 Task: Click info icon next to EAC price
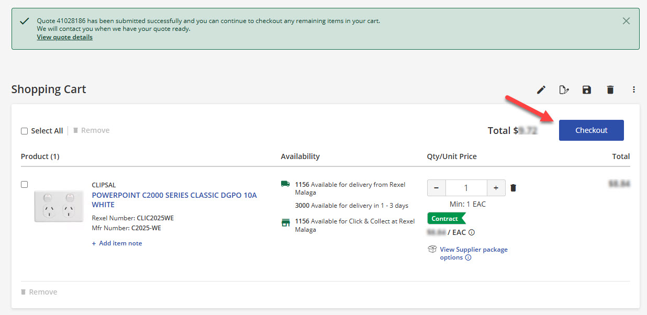click(472, 232)
